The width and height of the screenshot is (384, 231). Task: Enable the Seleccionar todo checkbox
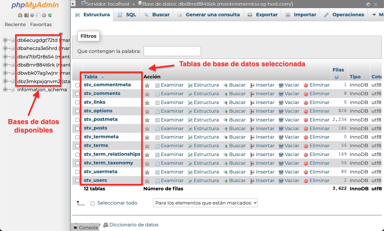(92, 203)
